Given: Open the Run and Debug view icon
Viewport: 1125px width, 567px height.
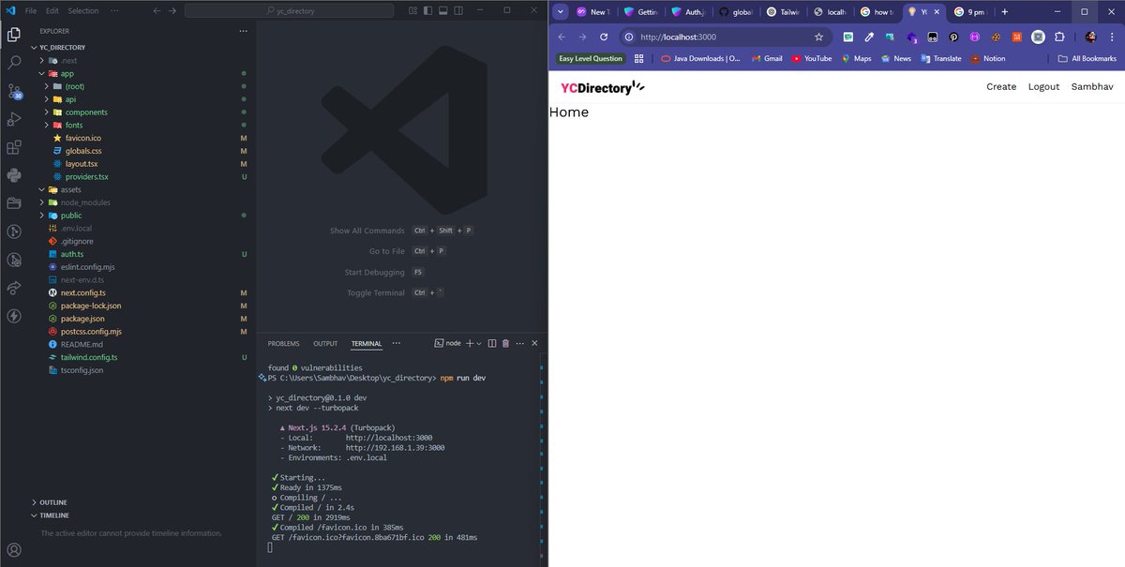Looking at the screenshot, I should coord(14,119).
